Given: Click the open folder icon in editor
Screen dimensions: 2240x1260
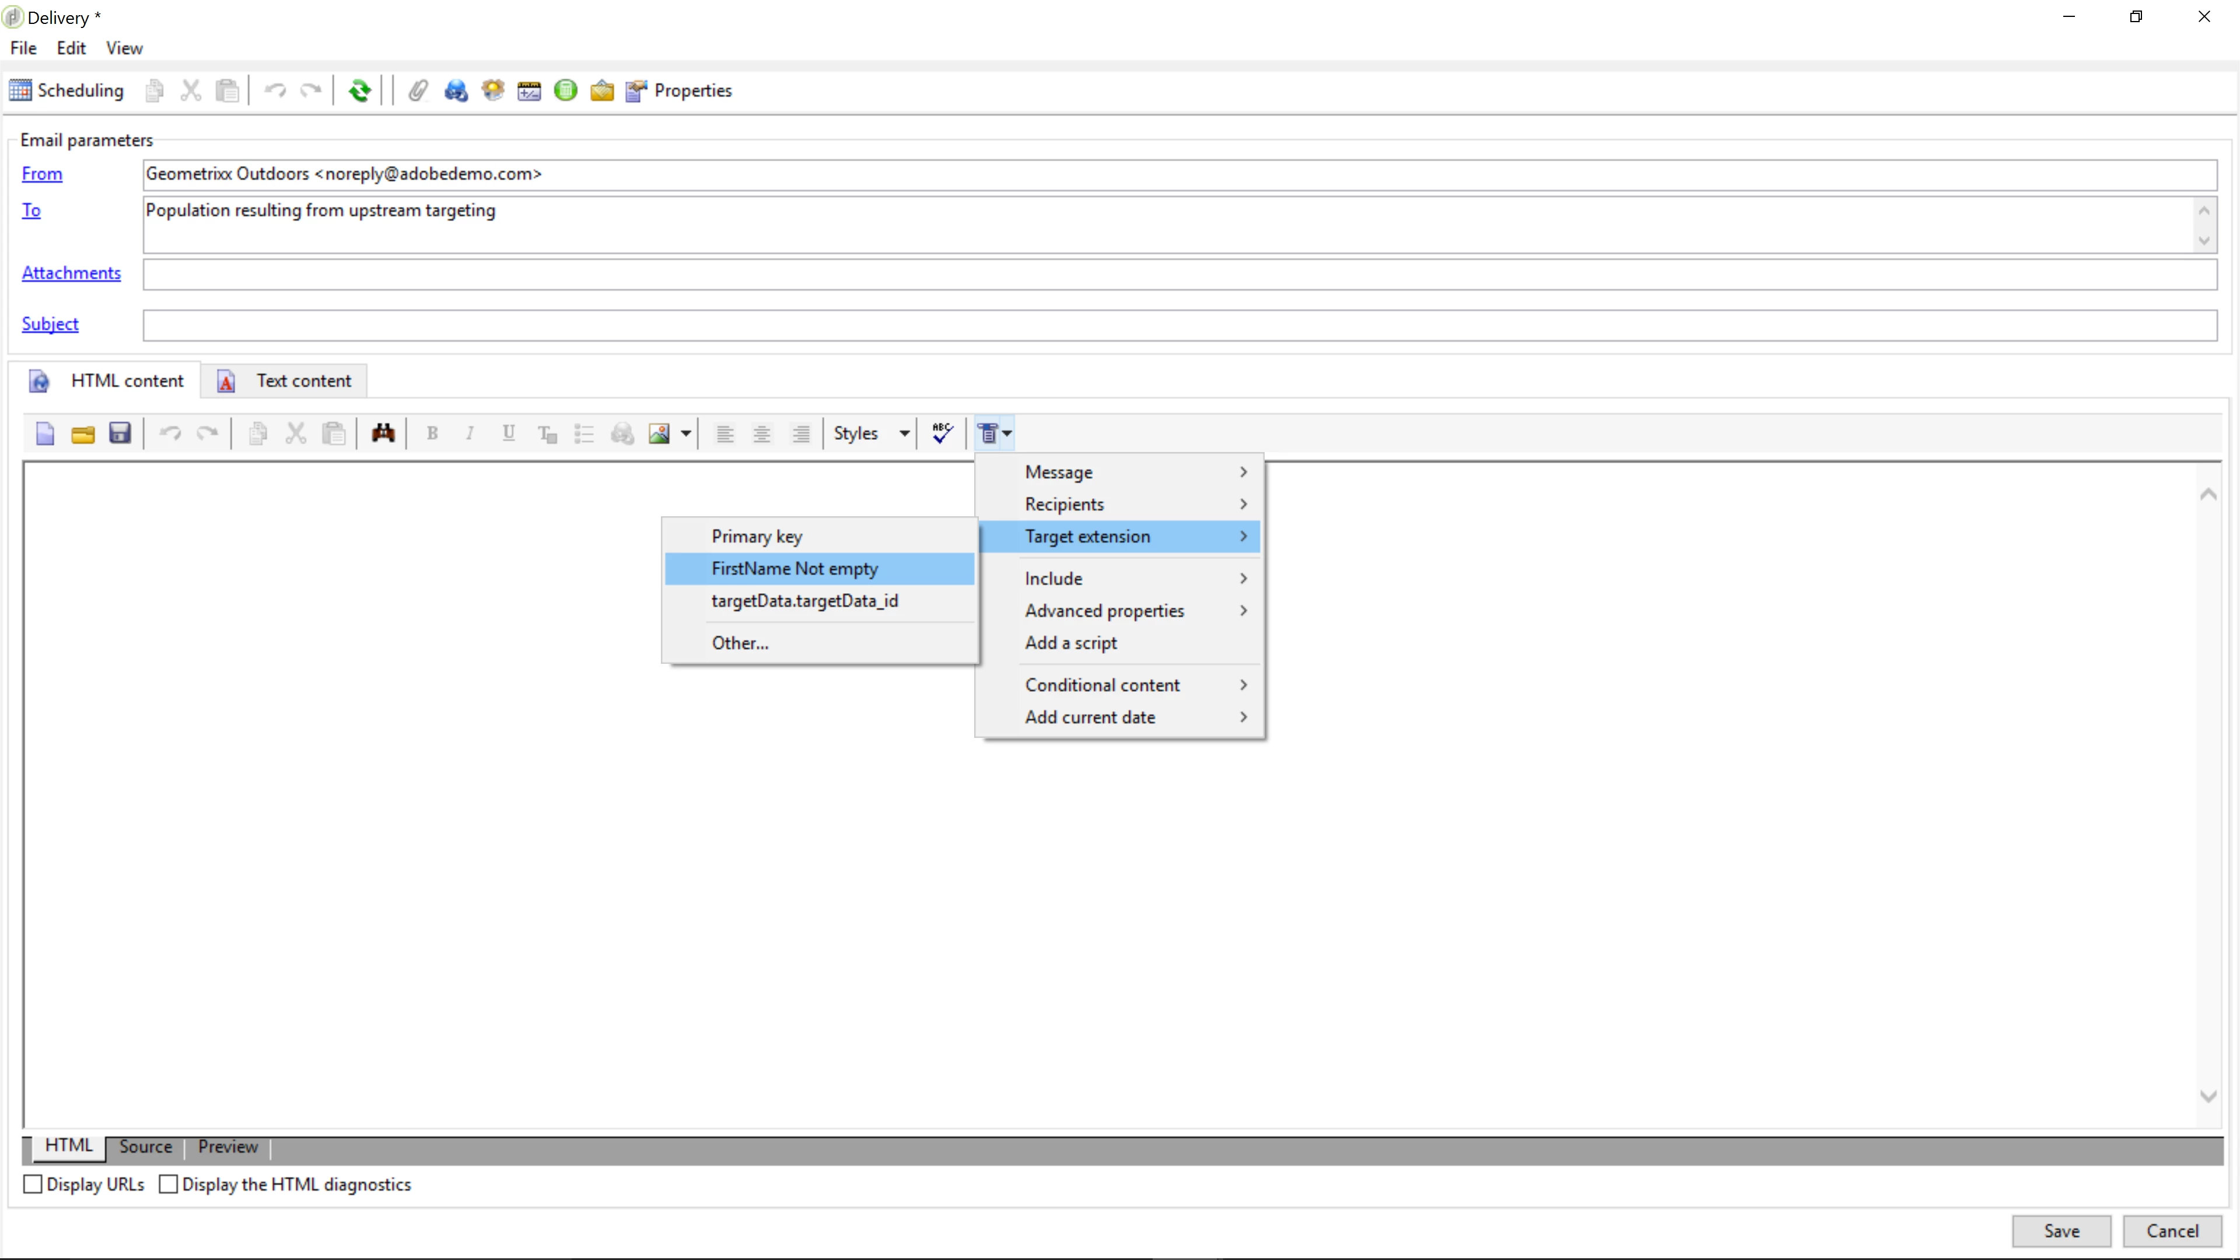Looking at the screenshot, I should click(83, 433).
